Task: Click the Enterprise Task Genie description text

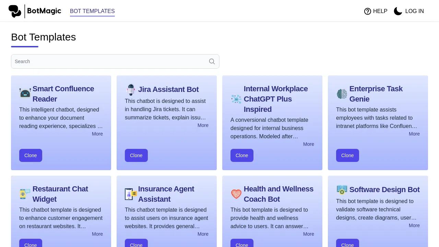Action: click(x=377, y=118)
